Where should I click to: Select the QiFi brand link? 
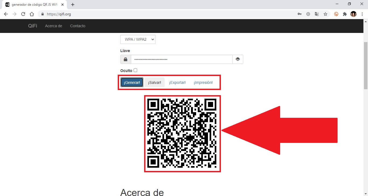point(33,26)
